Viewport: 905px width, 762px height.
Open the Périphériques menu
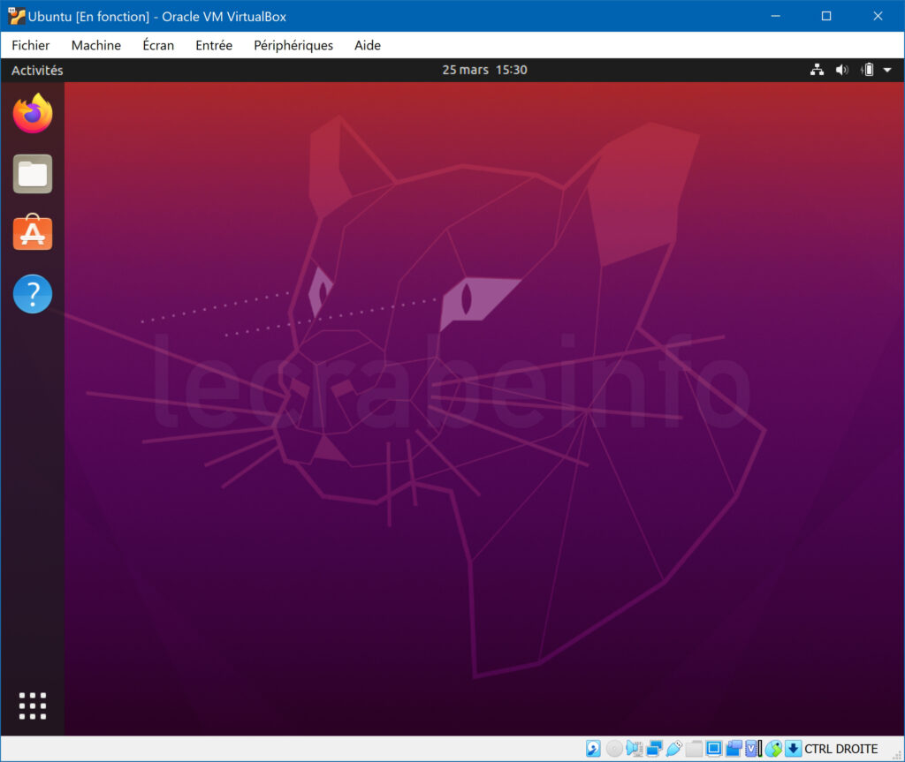click(293, 45)
